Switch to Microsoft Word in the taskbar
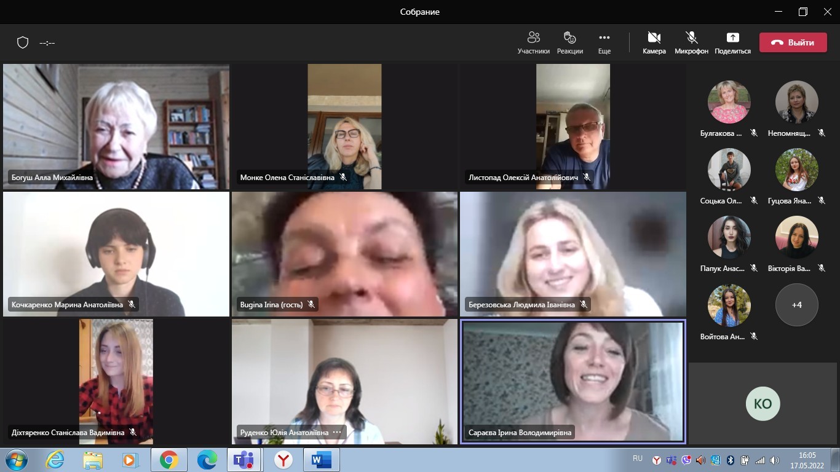Viewport: 840px width, 472px height. (322, 460)
